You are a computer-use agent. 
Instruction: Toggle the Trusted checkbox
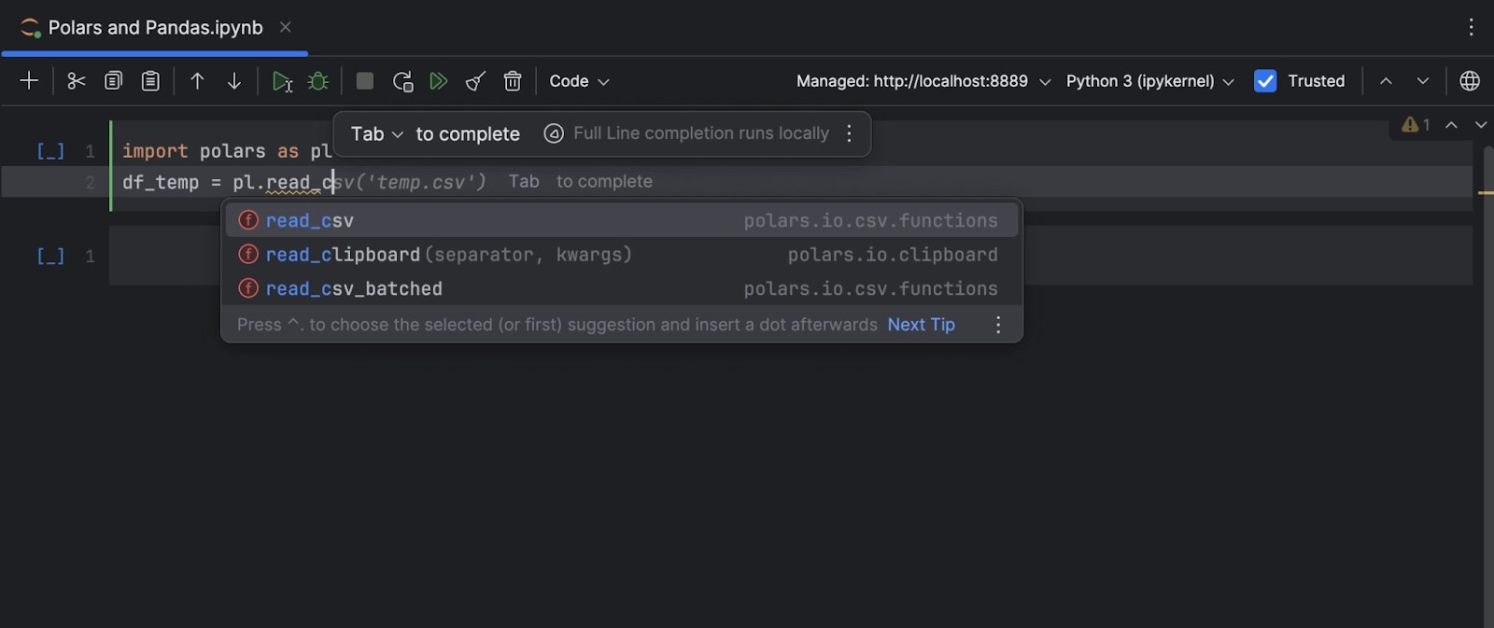(1265, 81)
